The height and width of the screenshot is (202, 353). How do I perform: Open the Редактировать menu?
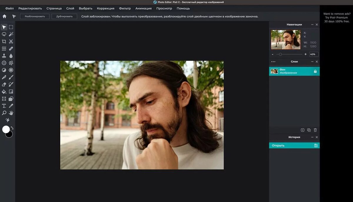click(30, 9)
